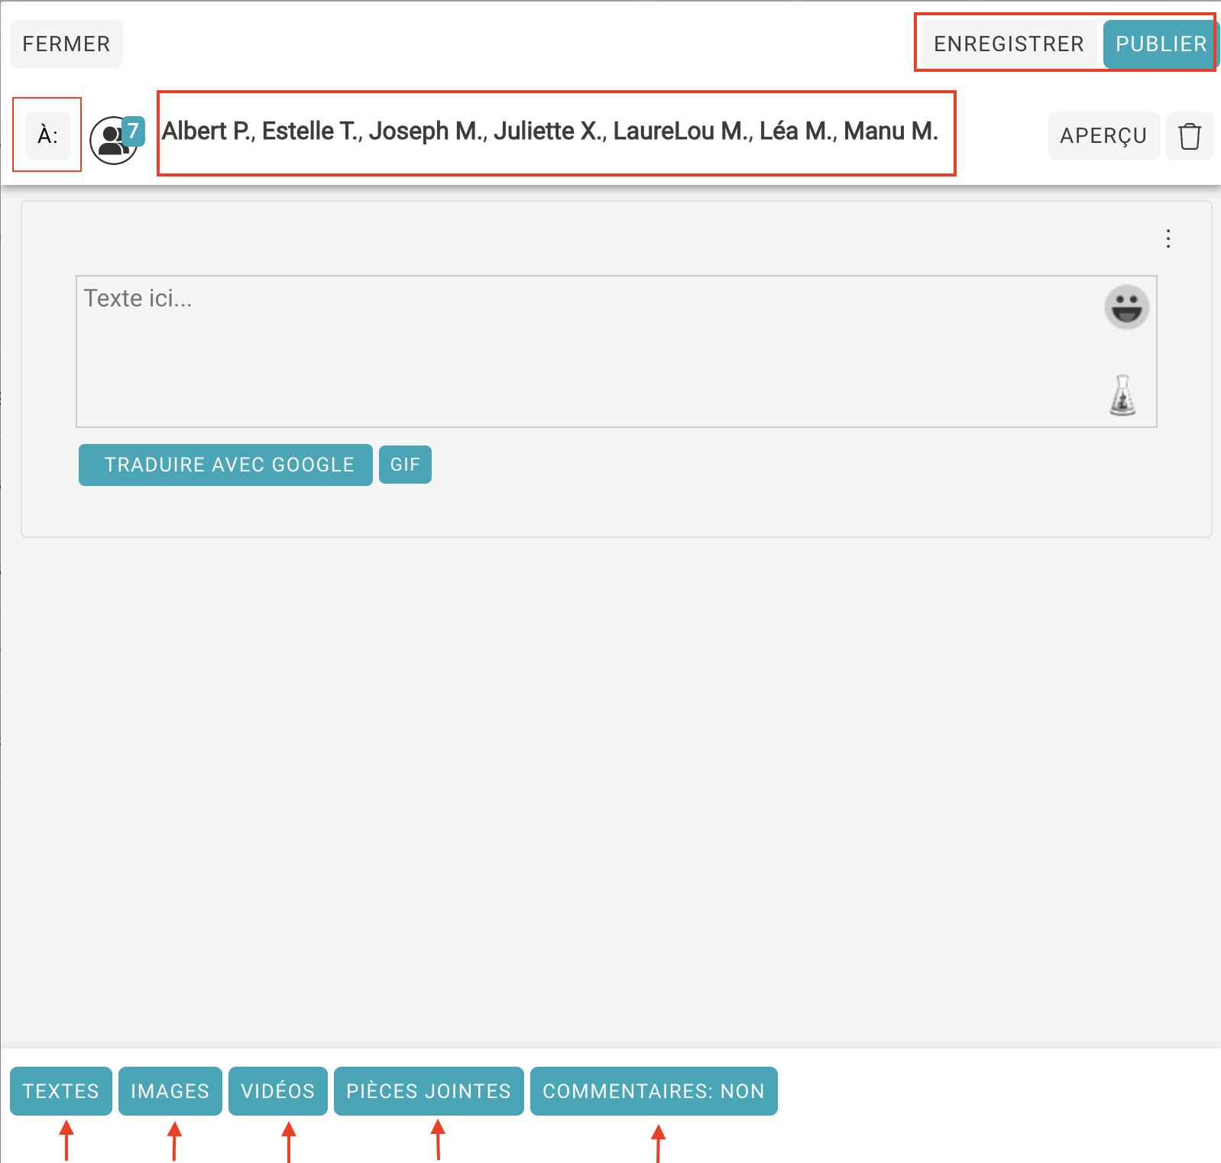
Task: Close the editor with Fermer
Action: 66,44
